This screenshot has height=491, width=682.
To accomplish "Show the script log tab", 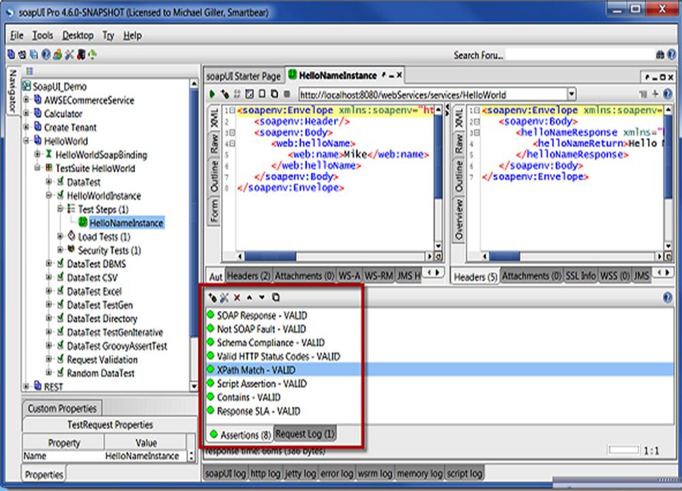I will (x=464, y=473).
